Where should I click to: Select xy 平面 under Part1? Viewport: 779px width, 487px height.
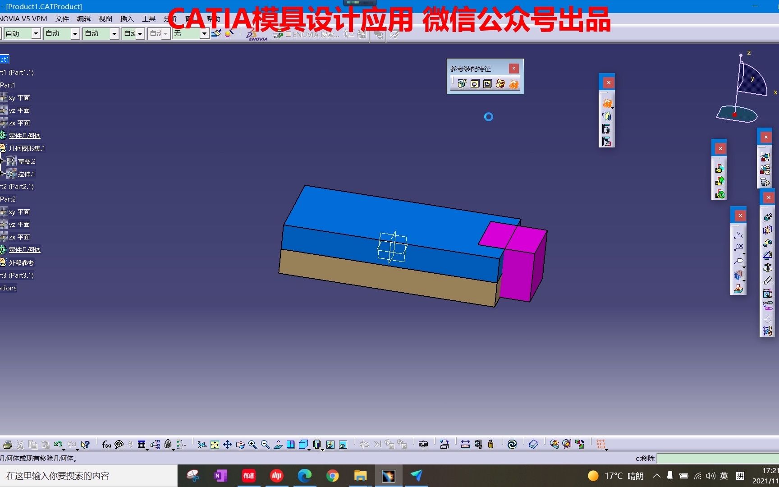pyautogui.click(x=19, y=98)
